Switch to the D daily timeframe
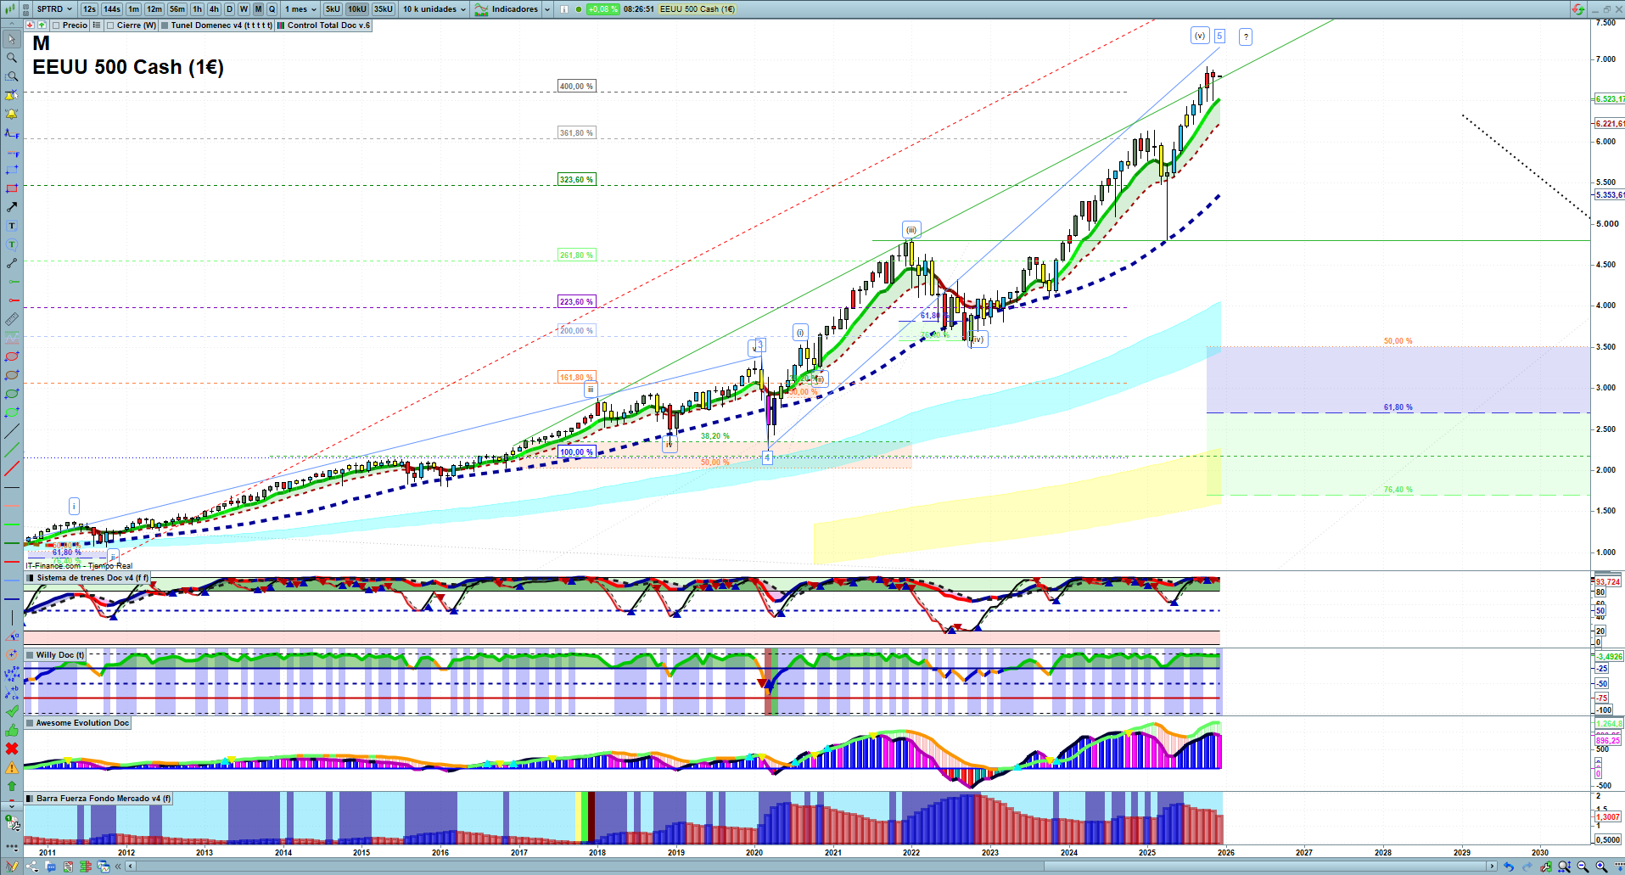Viewport: 1625px width, 875px height. 229,9
